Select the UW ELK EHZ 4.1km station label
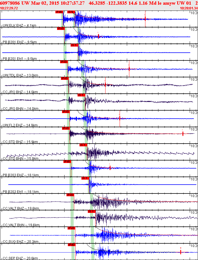 point(20,26)
